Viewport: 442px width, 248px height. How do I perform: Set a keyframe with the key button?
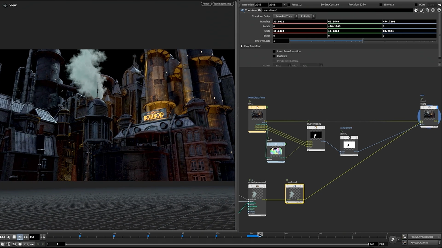393,239
